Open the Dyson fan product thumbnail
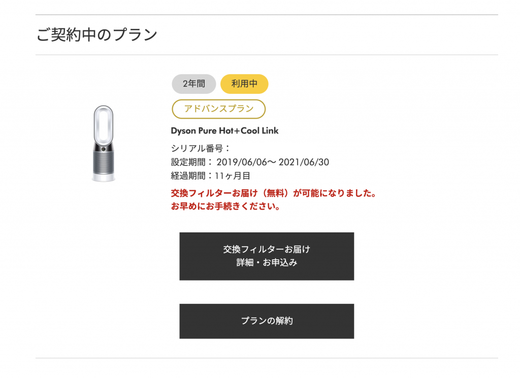 click(104, 144)
